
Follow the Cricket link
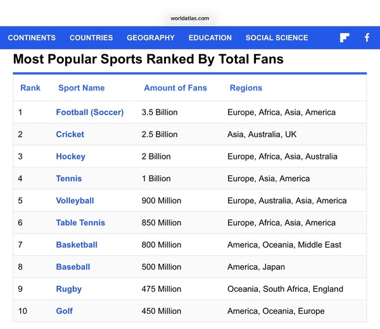(x=70, y=134)
